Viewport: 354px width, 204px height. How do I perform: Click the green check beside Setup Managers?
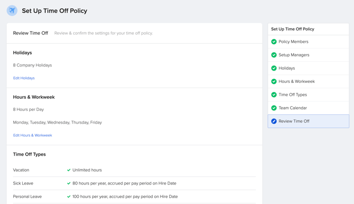[274, 55]
